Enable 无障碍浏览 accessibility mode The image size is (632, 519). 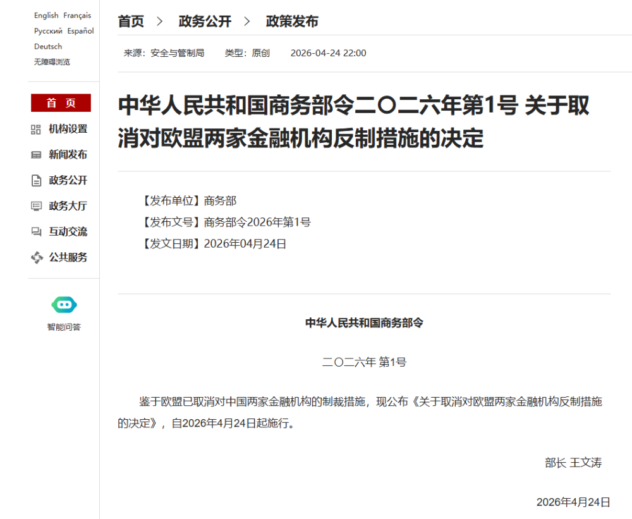pos(52,62)
